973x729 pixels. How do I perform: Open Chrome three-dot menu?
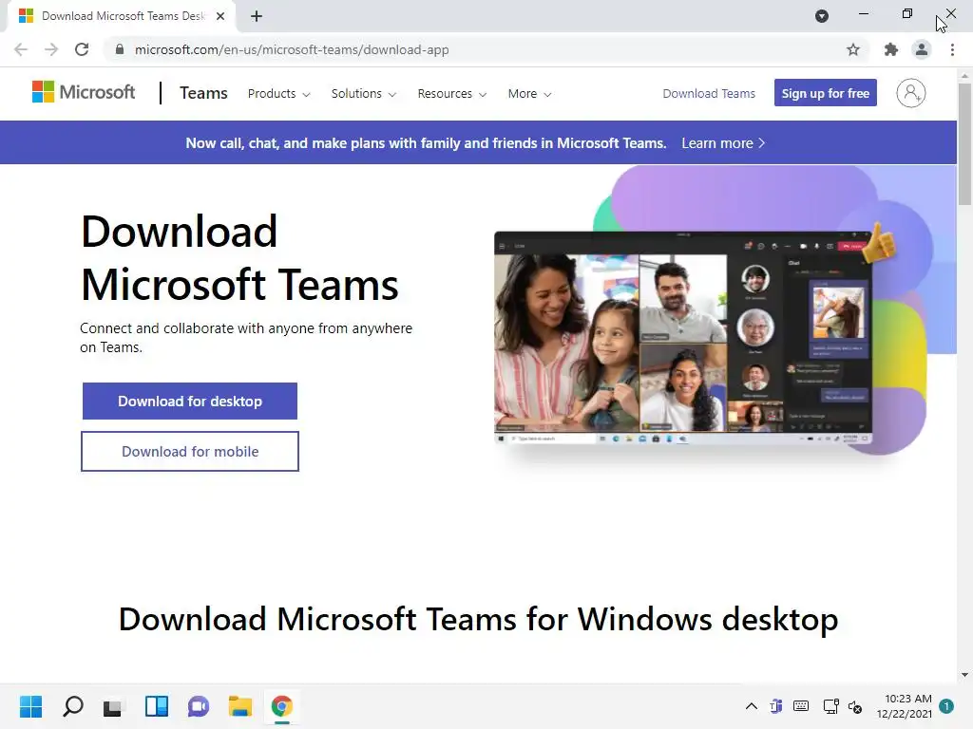(x=952, y=49)
